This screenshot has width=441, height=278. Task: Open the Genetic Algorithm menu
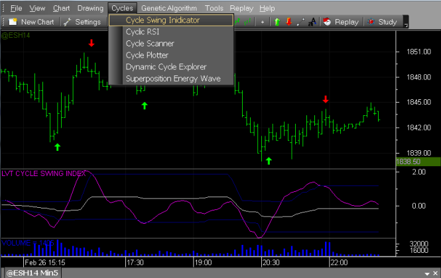coord(169,9)
